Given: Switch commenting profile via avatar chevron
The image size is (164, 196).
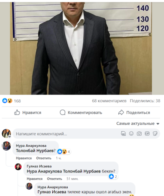Looking at the screenshot, I should pos(9,136).
